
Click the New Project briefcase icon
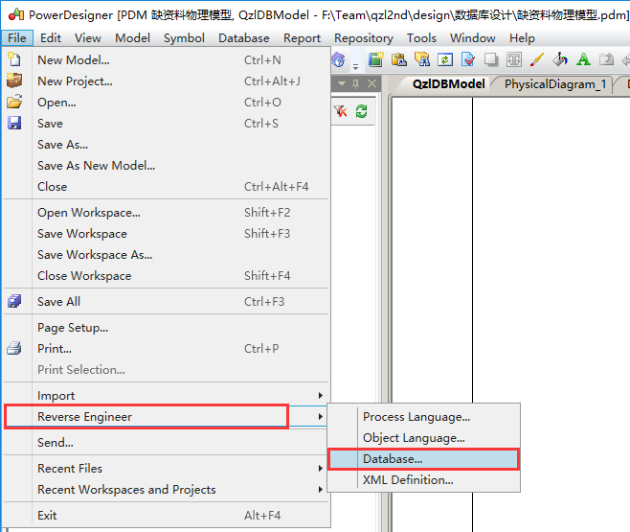pos(14,81)
